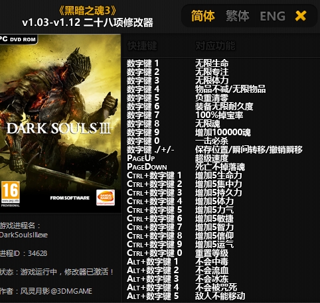The height and width of the screenshot is (303, 320).
Task: Click author text 风灵月影@3DMGAME
Action: click(56, 291)
